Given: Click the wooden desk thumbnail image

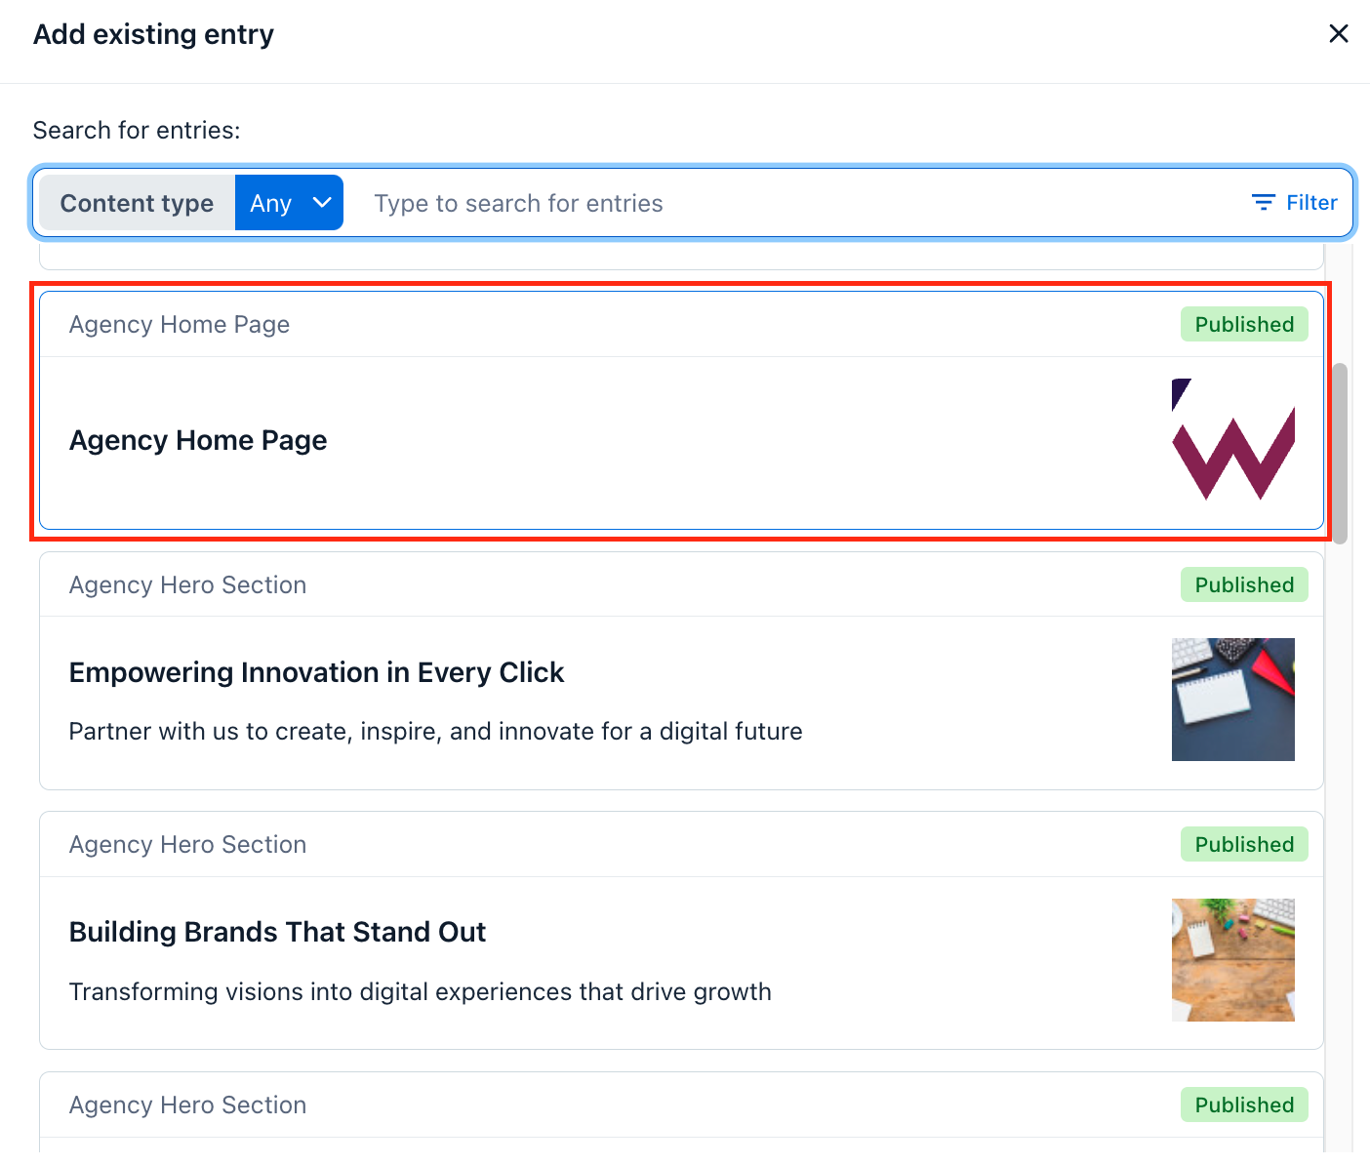Looking at the screenshot, I should (1233, 960).
